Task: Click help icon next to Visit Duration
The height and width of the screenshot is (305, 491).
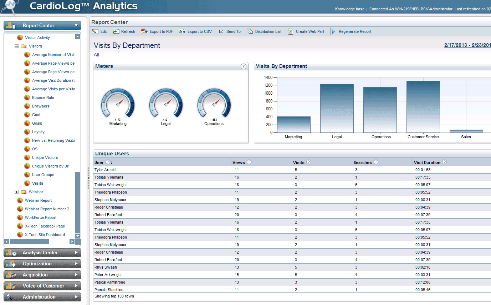Action: pyautogui.click(x=444, y=162)
